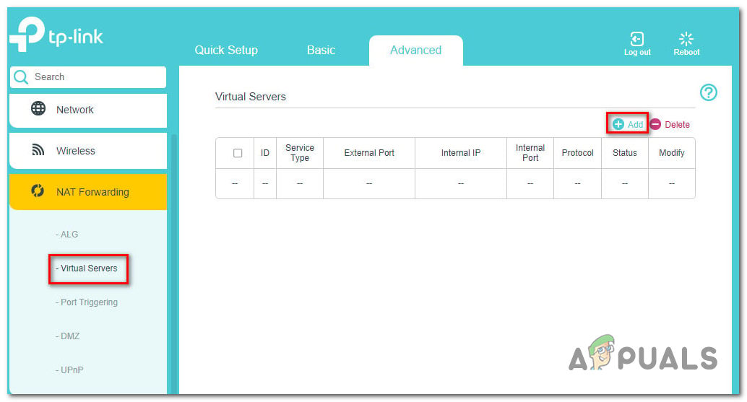
Task: Click the Status column header
Action: pyautogui.click(x=625, y=153)
